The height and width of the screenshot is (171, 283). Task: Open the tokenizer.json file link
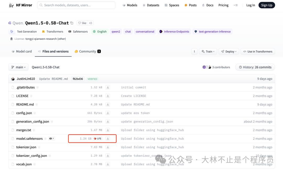click(x=26, y=147)
